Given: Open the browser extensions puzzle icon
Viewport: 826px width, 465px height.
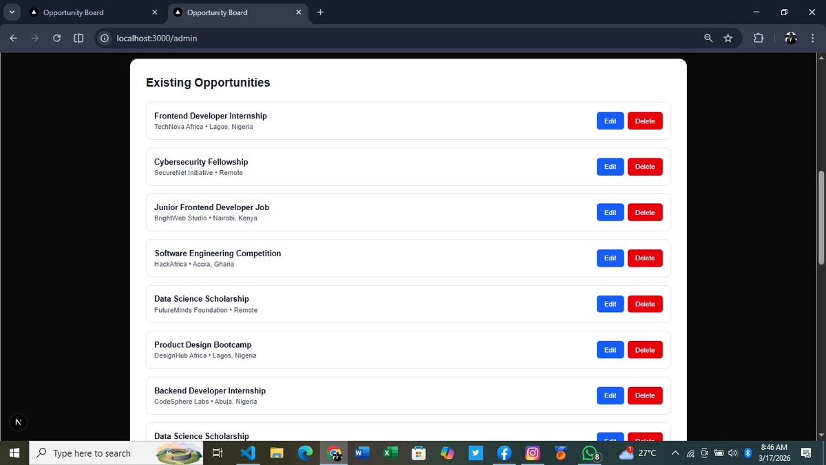Looking at the screenshot, I should 759,39.
